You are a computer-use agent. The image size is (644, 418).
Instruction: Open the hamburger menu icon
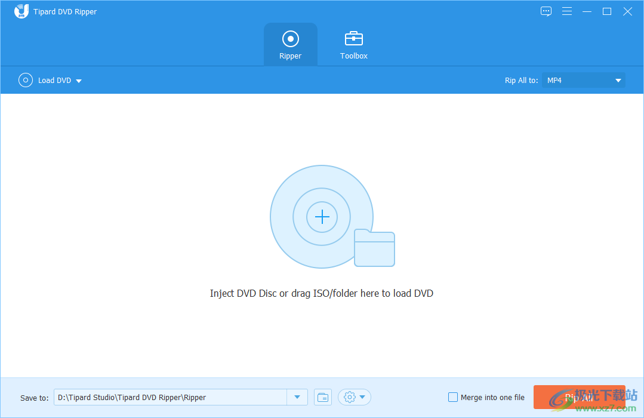click(x=566, y=11)
